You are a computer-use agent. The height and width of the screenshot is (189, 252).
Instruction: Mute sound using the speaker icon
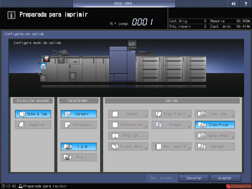coord(233,3)
